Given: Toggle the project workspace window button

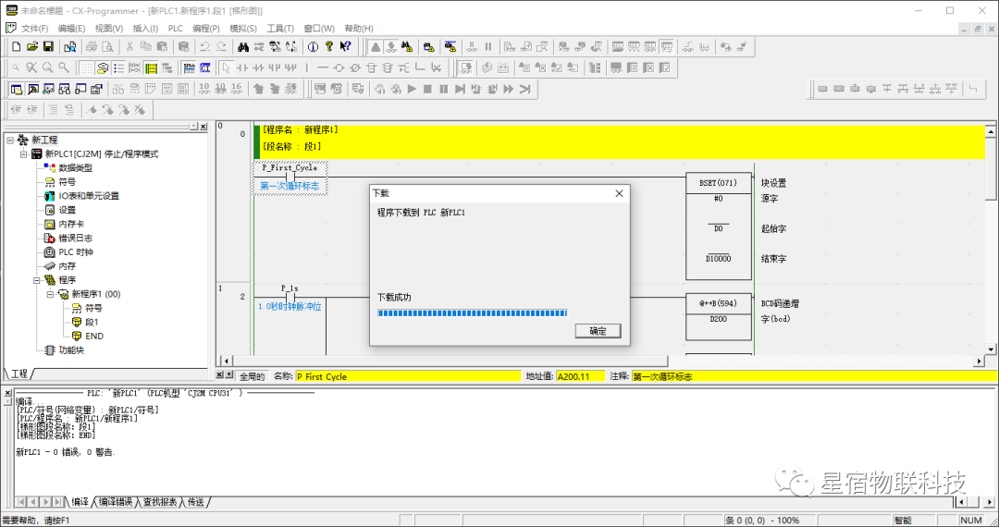Looking at the screenshot, I should point(16,89).
